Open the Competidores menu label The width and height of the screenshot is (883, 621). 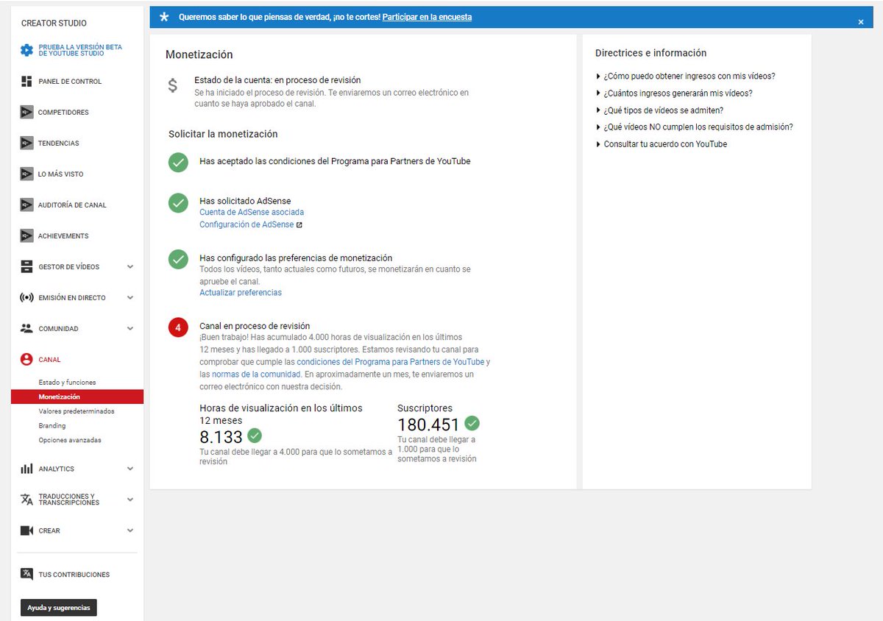(63, 113)
